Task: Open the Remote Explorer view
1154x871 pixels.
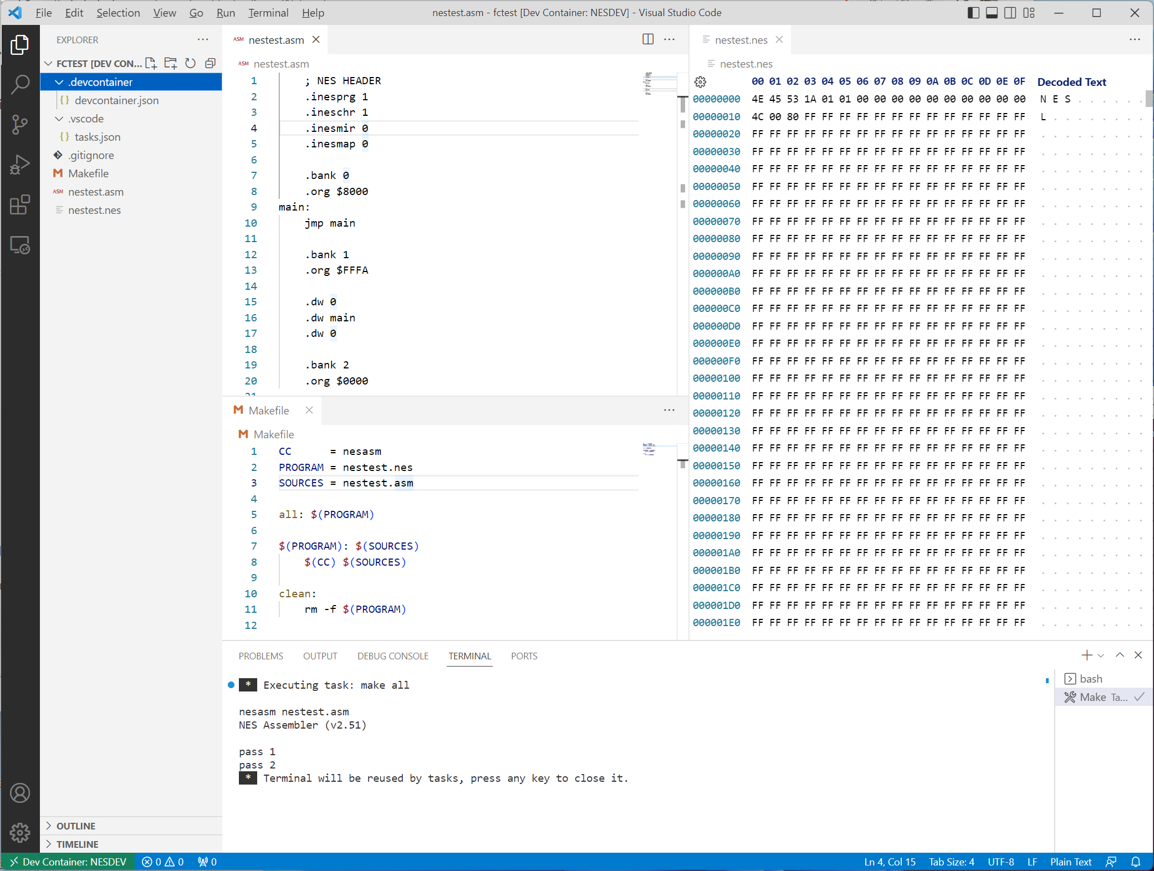Action: (20, 245)
